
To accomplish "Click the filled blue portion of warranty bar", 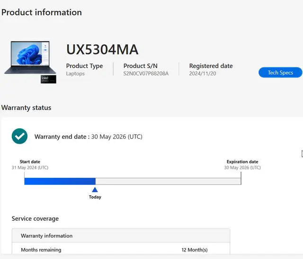I will coord(60,181).
